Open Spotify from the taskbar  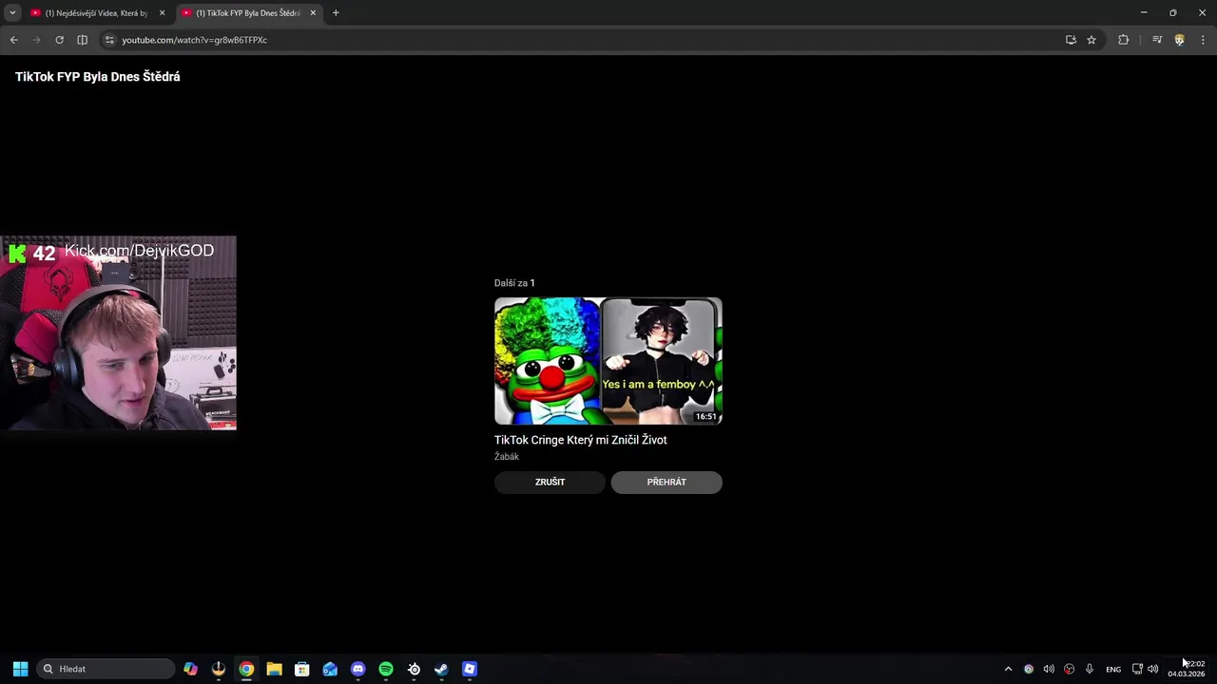[x=386, y=669]
